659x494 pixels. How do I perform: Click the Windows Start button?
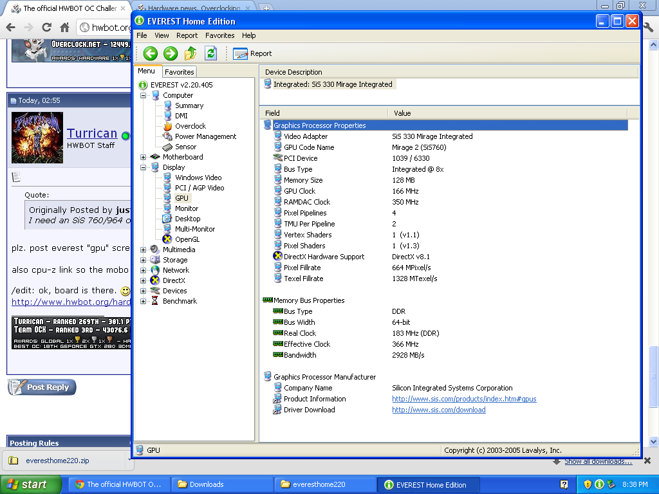coord(30,484)
